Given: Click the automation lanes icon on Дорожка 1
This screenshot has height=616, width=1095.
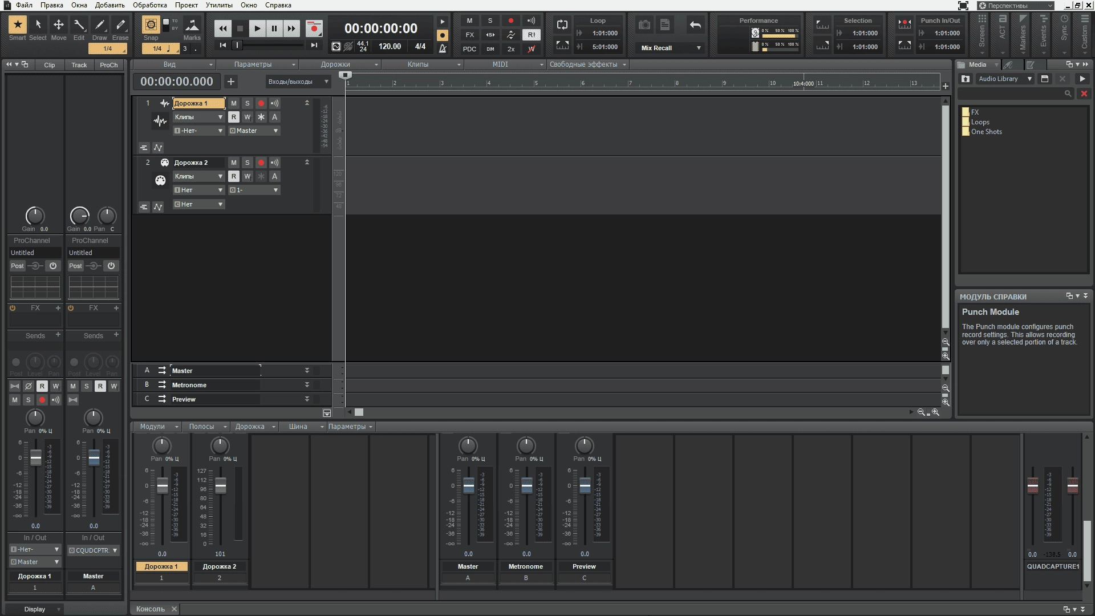Looking at the screenshot, I should tap(158, 148).
